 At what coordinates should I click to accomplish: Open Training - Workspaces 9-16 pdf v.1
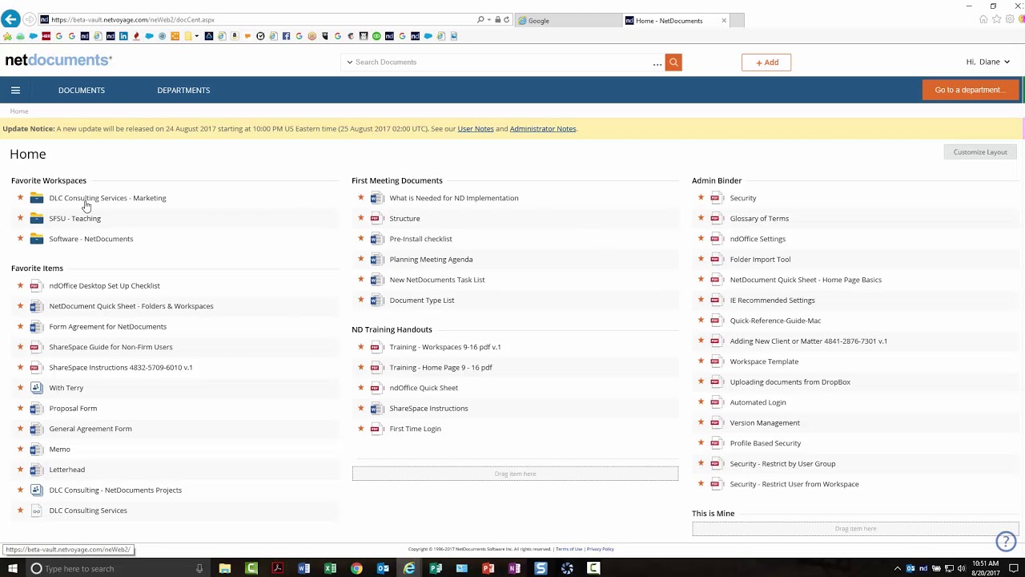click(445, 347)
